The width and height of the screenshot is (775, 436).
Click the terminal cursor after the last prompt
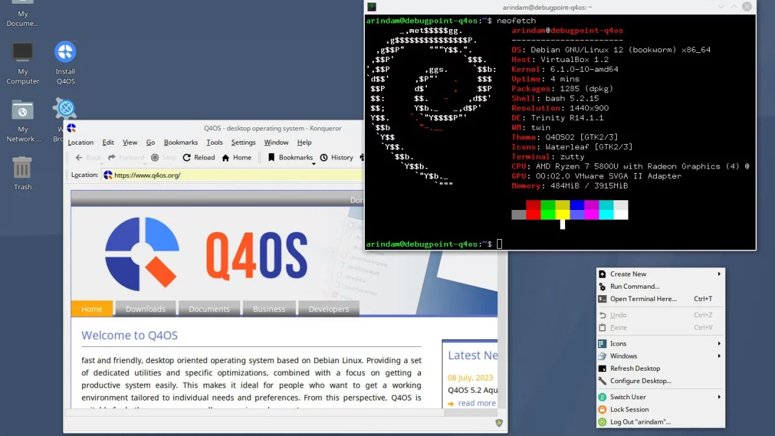pos(500,244)
